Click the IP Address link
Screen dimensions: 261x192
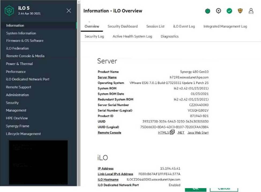(x=106, y=168)
